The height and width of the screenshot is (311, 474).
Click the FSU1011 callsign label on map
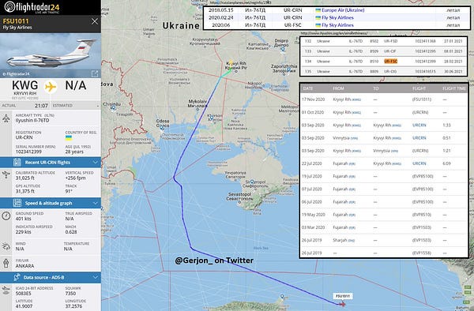343,296
